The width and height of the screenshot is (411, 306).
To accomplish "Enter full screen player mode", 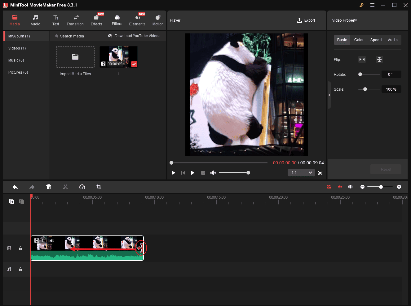I will 320,173.
